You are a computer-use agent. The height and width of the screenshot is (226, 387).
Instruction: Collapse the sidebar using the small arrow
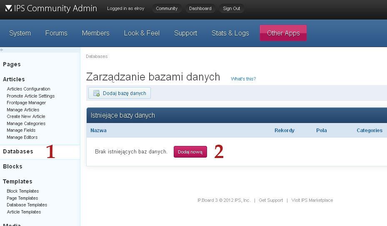pos(2,50)
